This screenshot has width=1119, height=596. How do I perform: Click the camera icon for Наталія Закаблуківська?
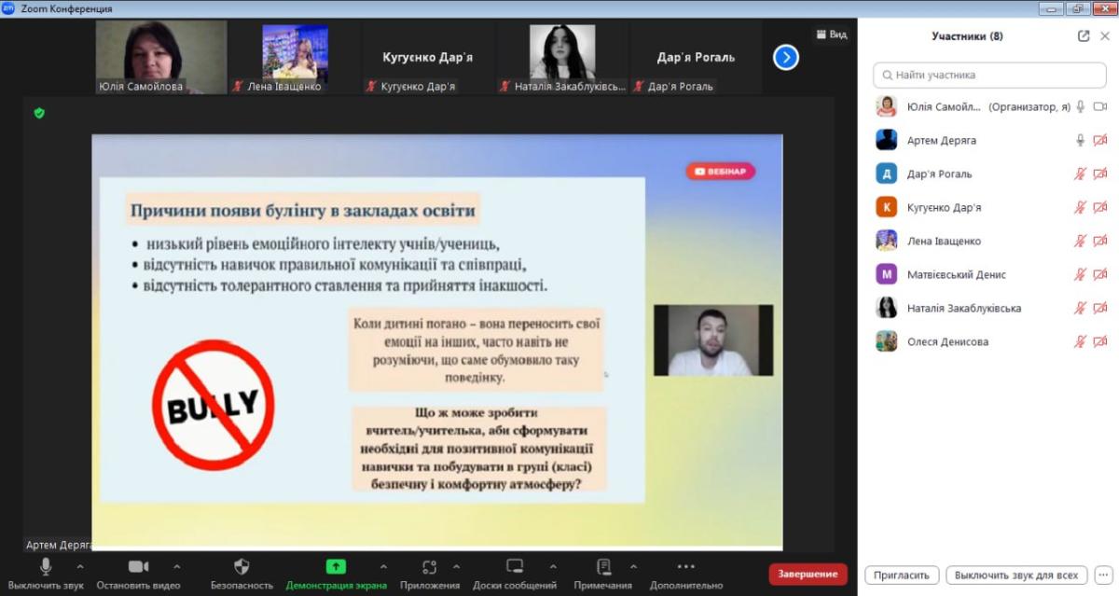point(1100,308)
